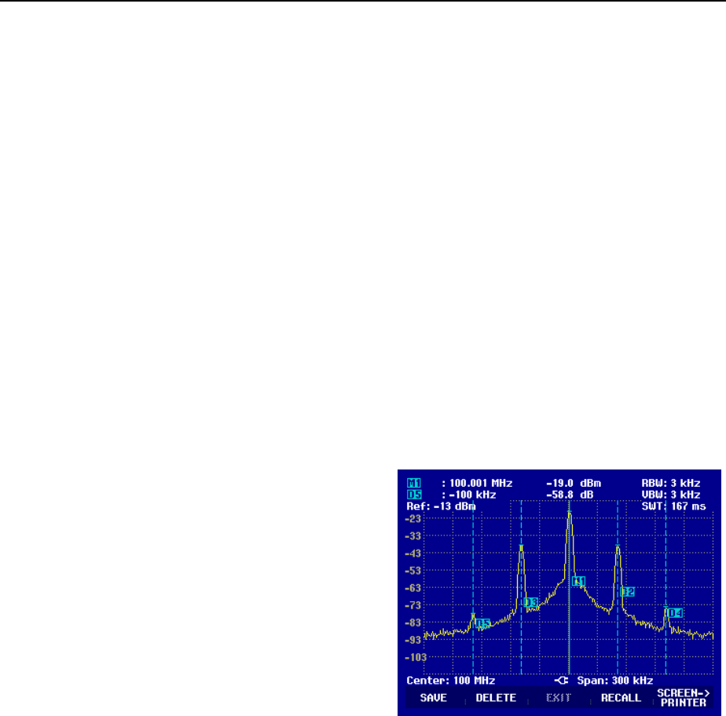Select the D5 delta marker flag on the trace
Image resolution: width=726 pixels, height=716 pixels.
[483, 623]
